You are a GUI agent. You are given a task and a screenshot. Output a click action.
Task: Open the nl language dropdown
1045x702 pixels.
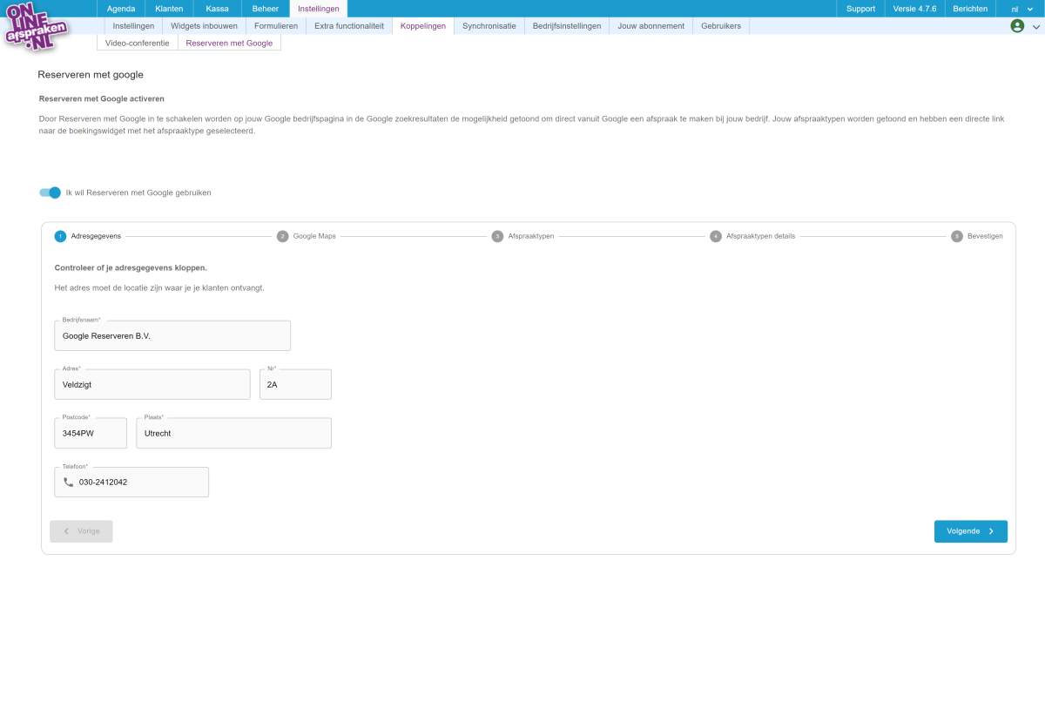click(1021, 9)
